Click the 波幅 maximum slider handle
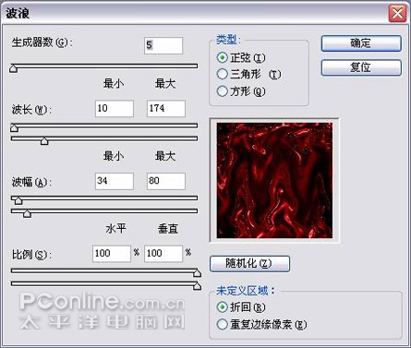 (x=27, y=213)
